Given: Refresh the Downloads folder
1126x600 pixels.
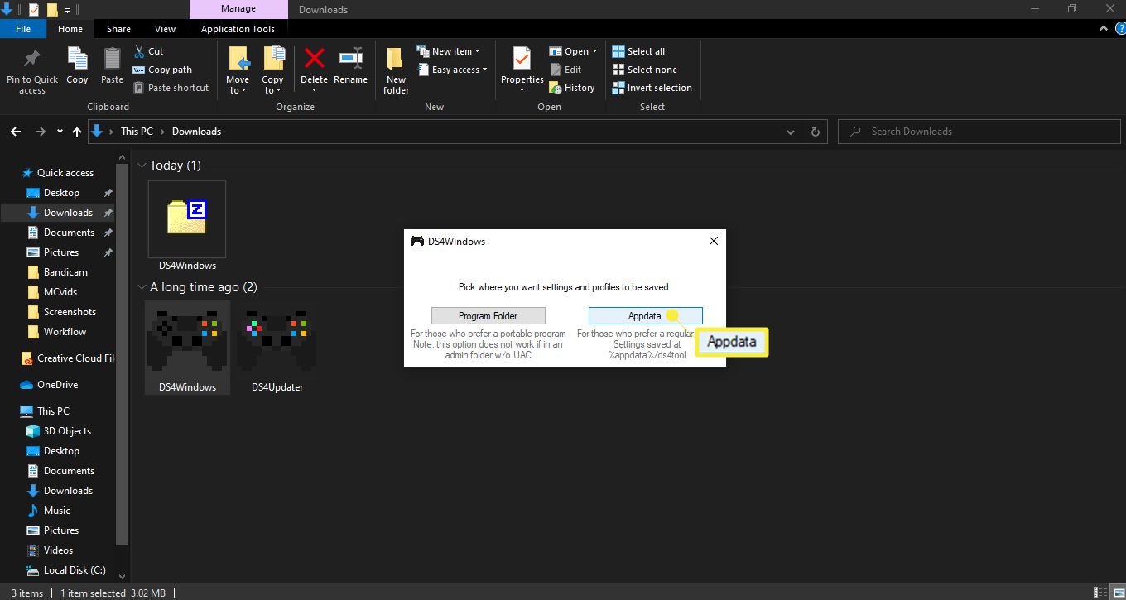Looking at the screenshot, I should click(x=816, y=132).
